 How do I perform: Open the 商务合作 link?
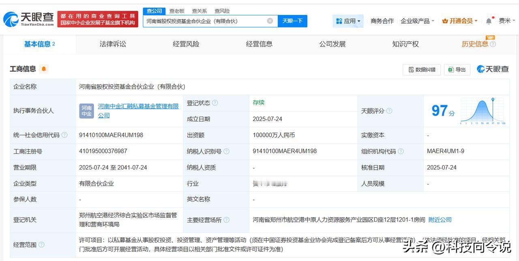click(382, 21)
